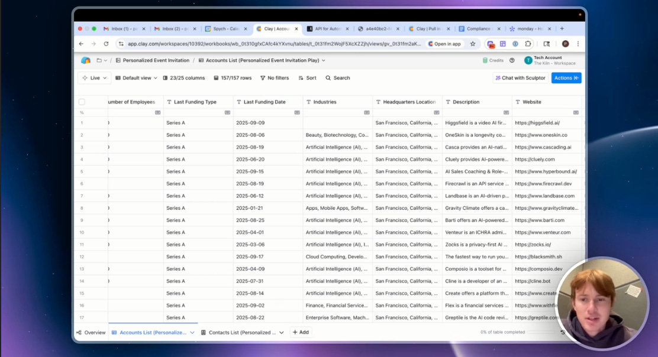Open the Default view dropdown
This screenshot has height=357, width=658.
(136, 78)
